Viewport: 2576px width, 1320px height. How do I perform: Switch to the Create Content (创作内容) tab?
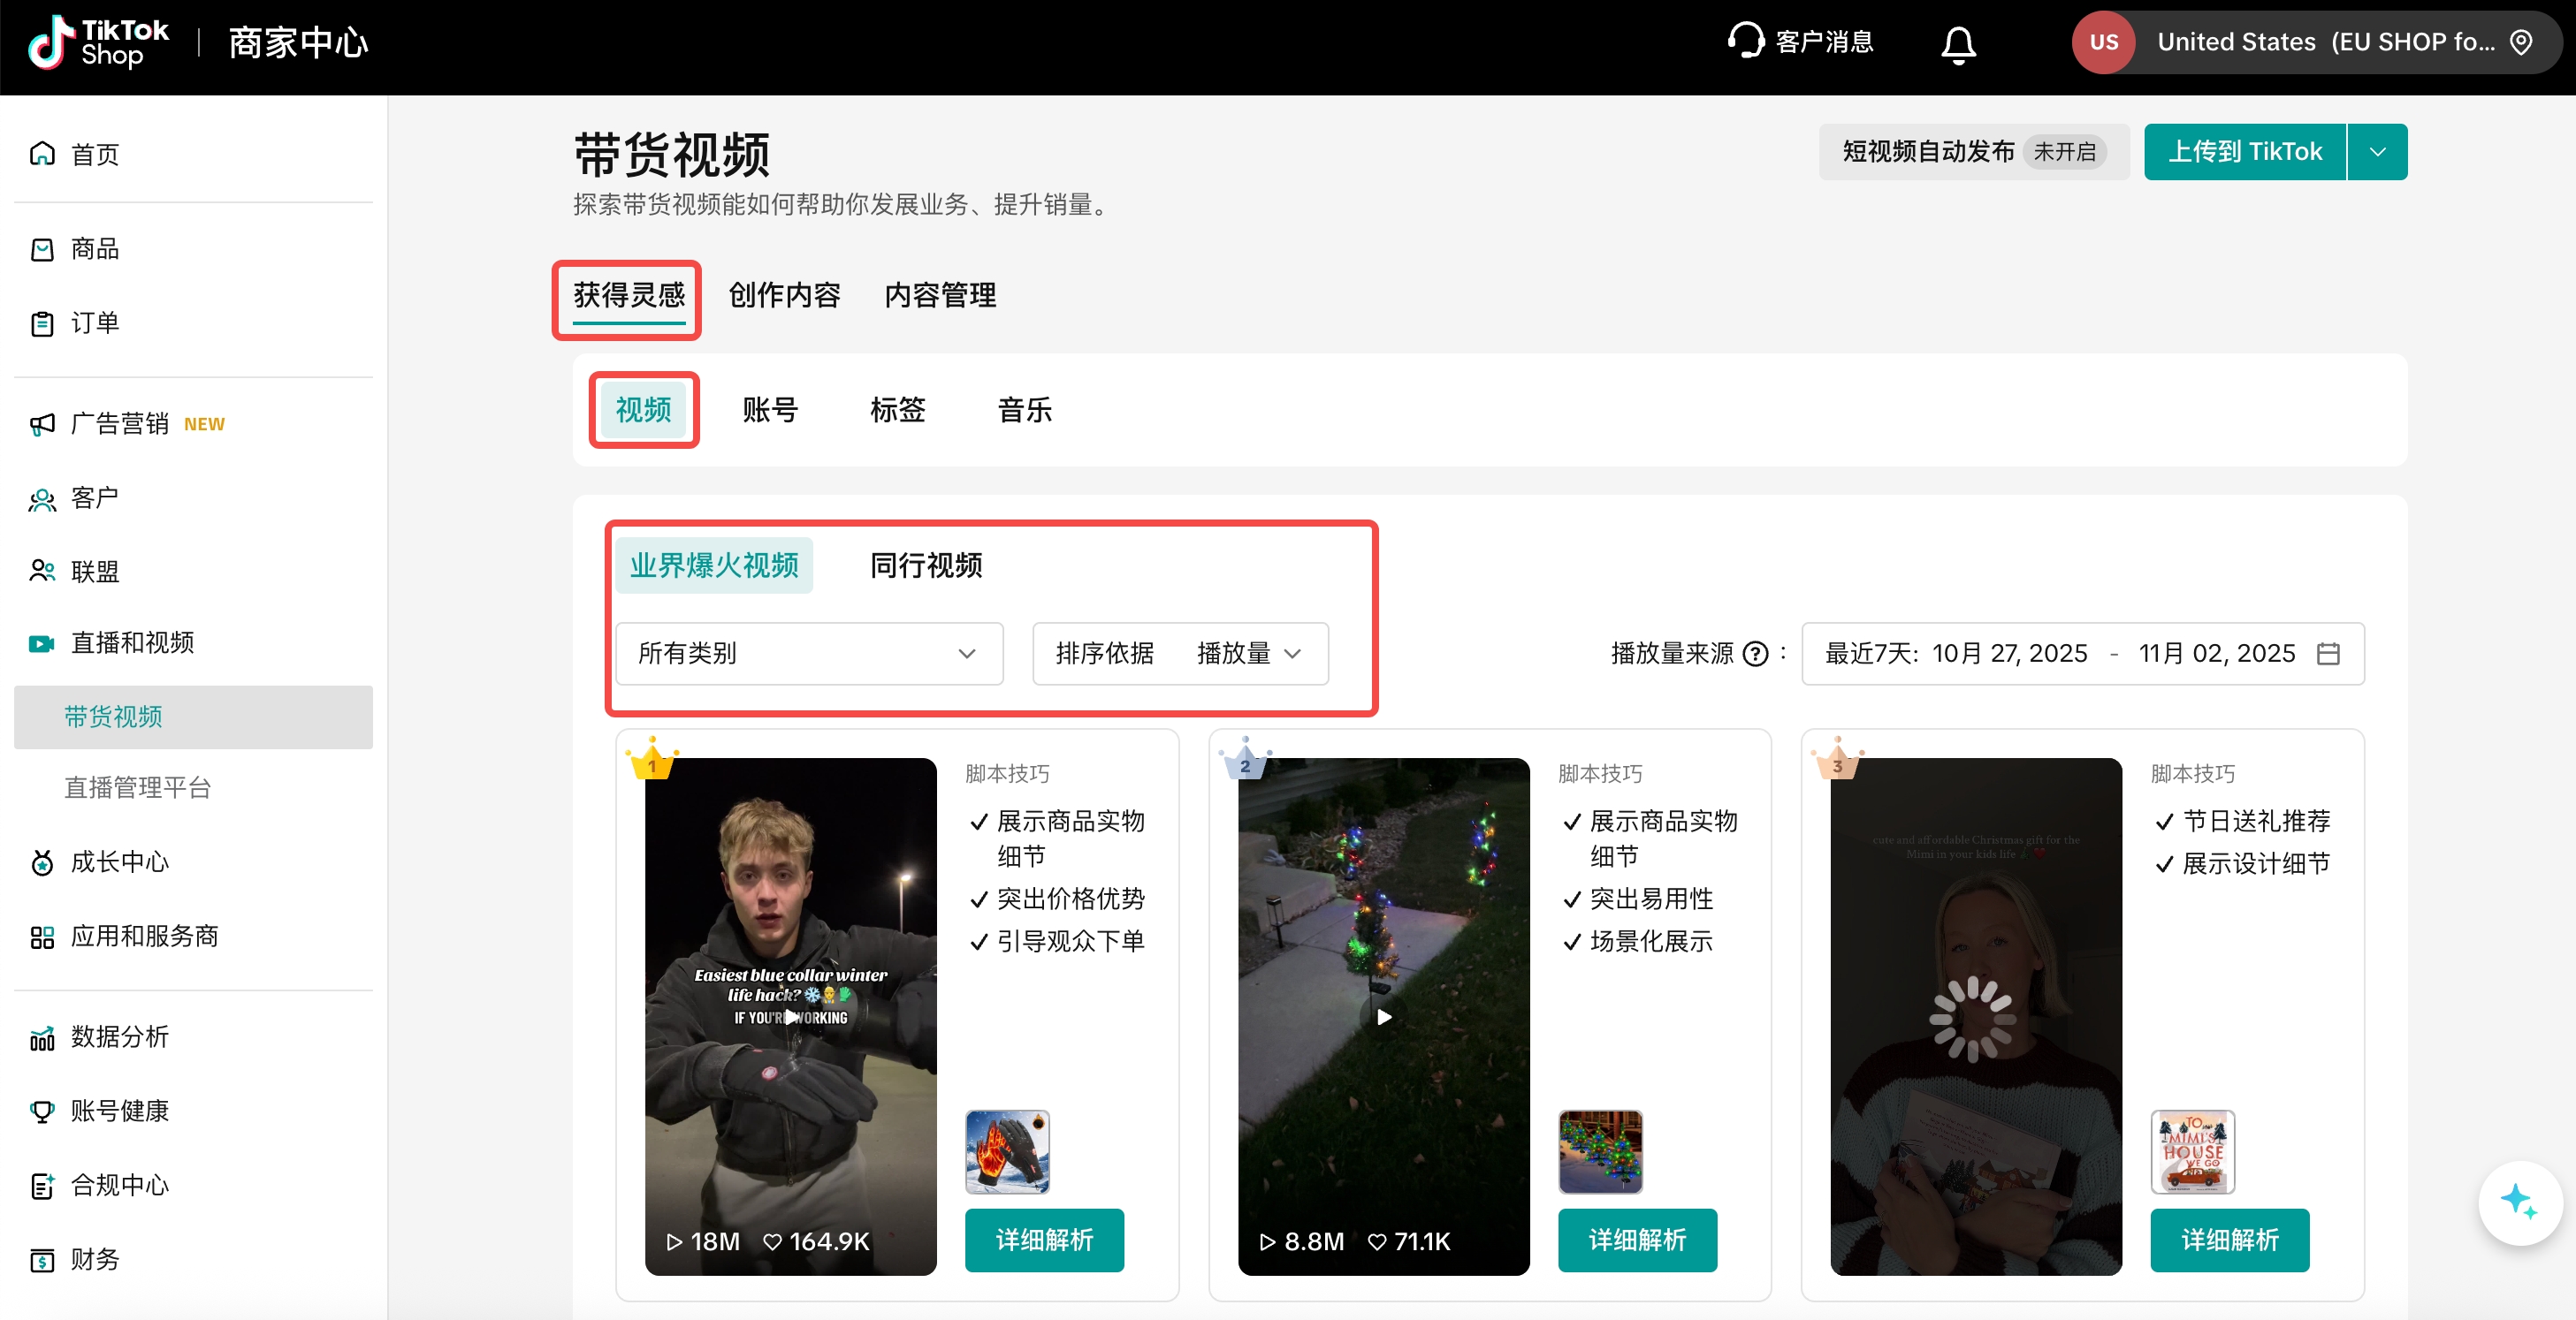click(784, 295)
